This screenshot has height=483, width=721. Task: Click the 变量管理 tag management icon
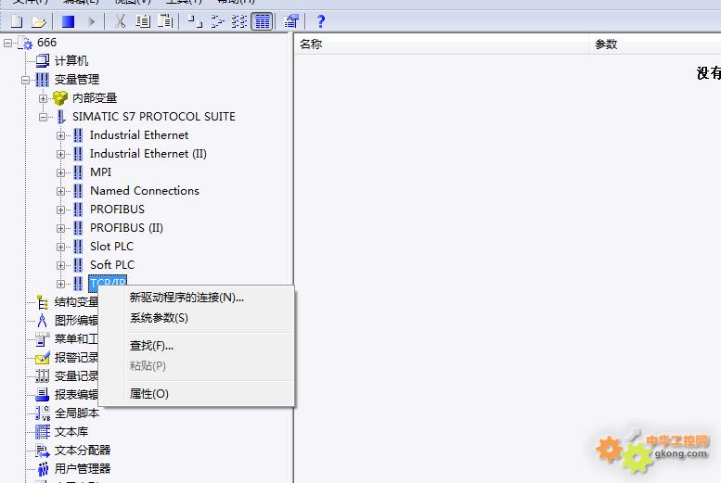42,80
